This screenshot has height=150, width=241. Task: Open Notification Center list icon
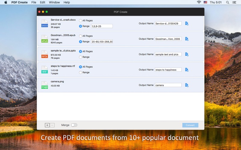point(234,2)
